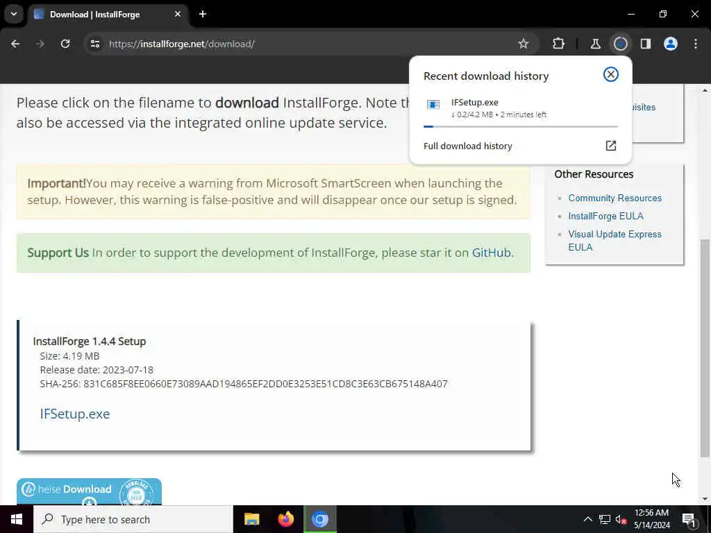Reload the InstallForge download page
Image resolution: width=711 pixels, height=533 pixels.
tap(65, 44)
